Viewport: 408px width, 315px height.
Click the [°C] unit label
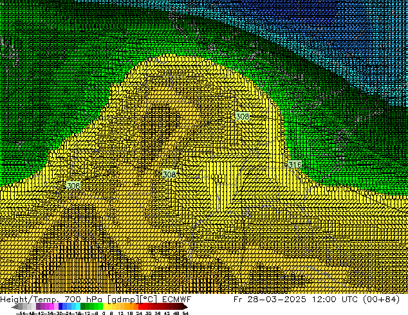(x=149, y=300)
